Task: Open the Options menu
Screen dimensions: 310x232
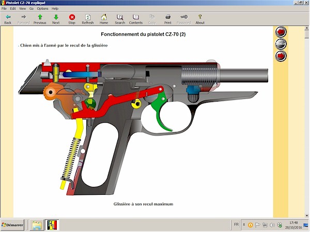Action: [42, 8]
